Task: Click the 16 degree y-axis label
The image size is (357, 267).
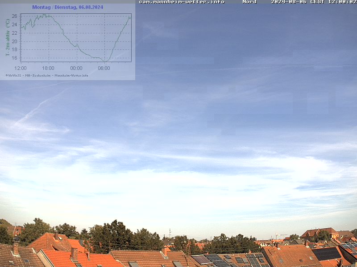Action: click(14, 58)
